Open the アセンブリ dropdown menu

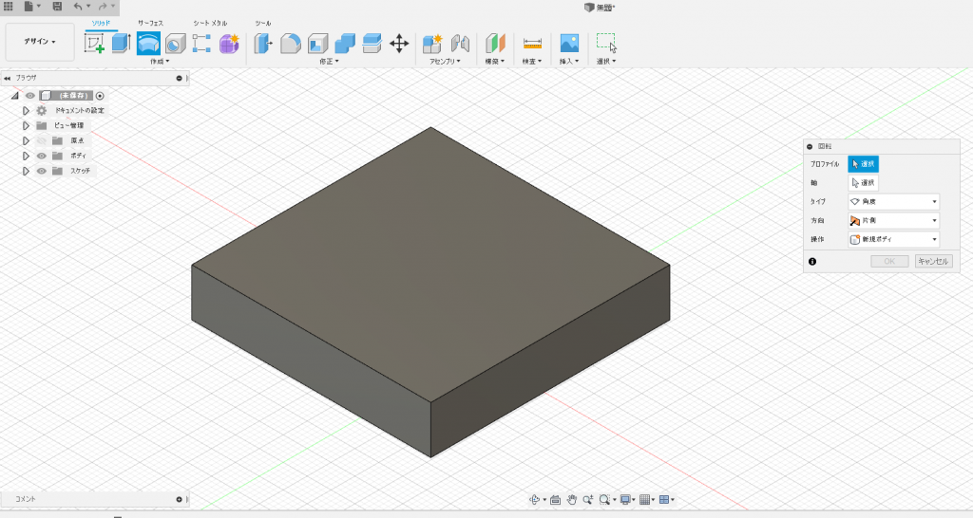[445, 62]
